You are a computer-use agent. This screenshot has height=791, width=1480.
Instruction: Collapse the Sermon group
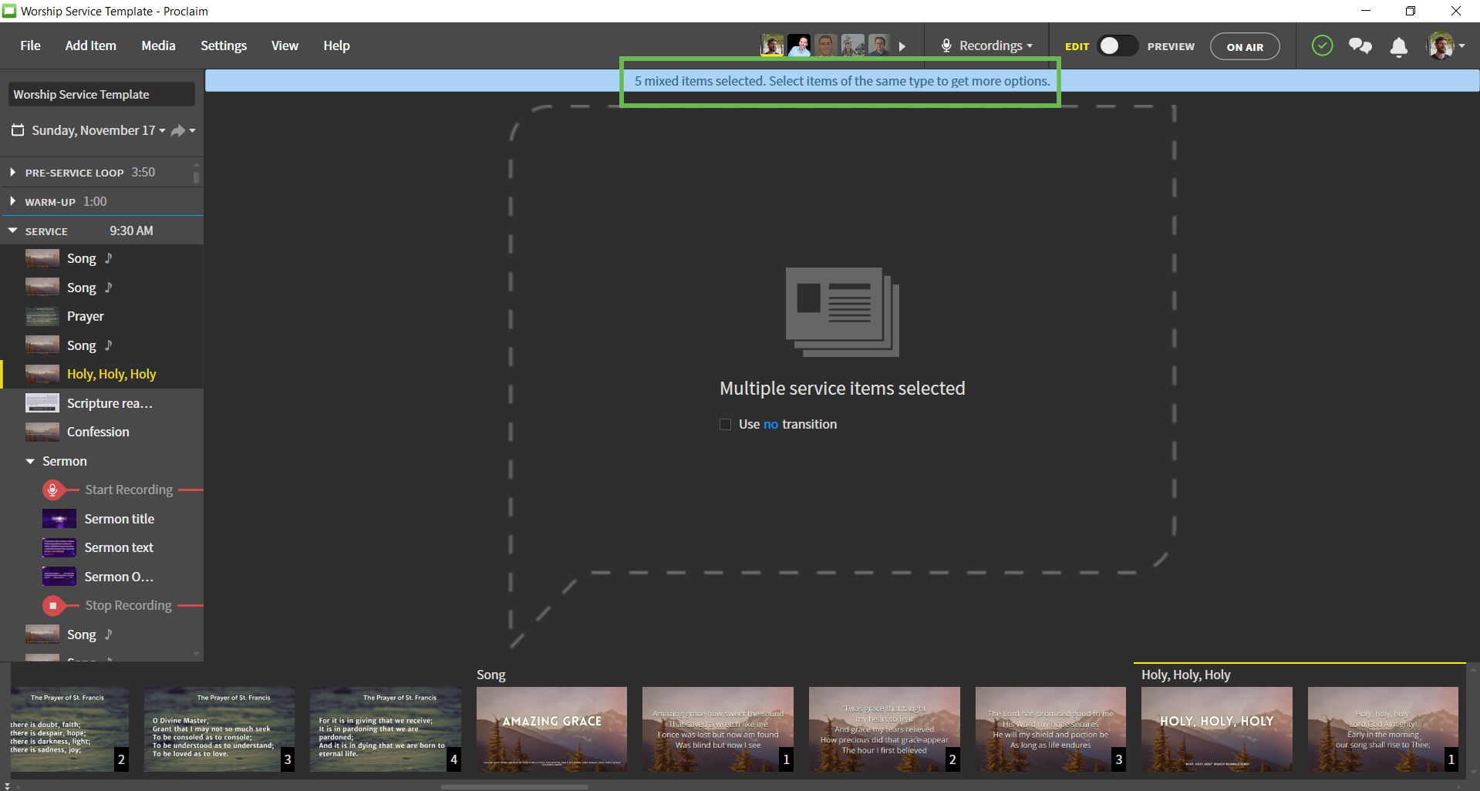click(x=30, y=461)
